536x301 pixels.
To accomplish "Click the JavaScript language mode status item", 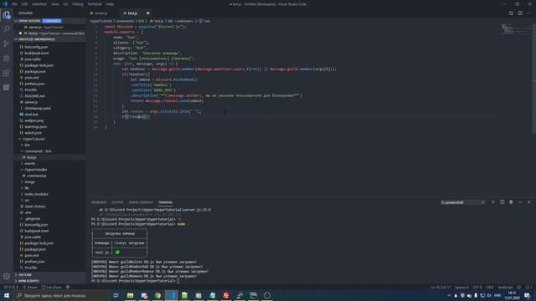I will (x=505, y=288).
